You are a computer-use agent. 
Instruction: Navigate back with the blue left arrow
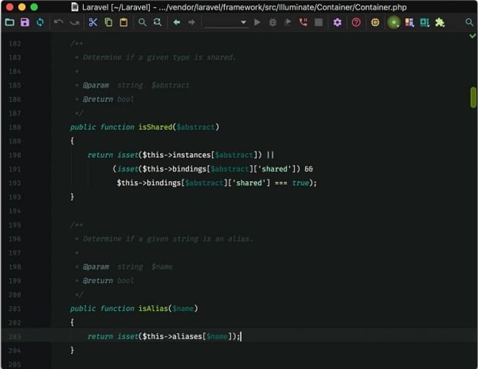pos(177,22)
